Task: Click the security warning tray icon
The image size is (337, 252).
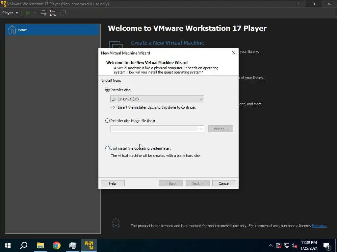Action: tap(278, 245)
